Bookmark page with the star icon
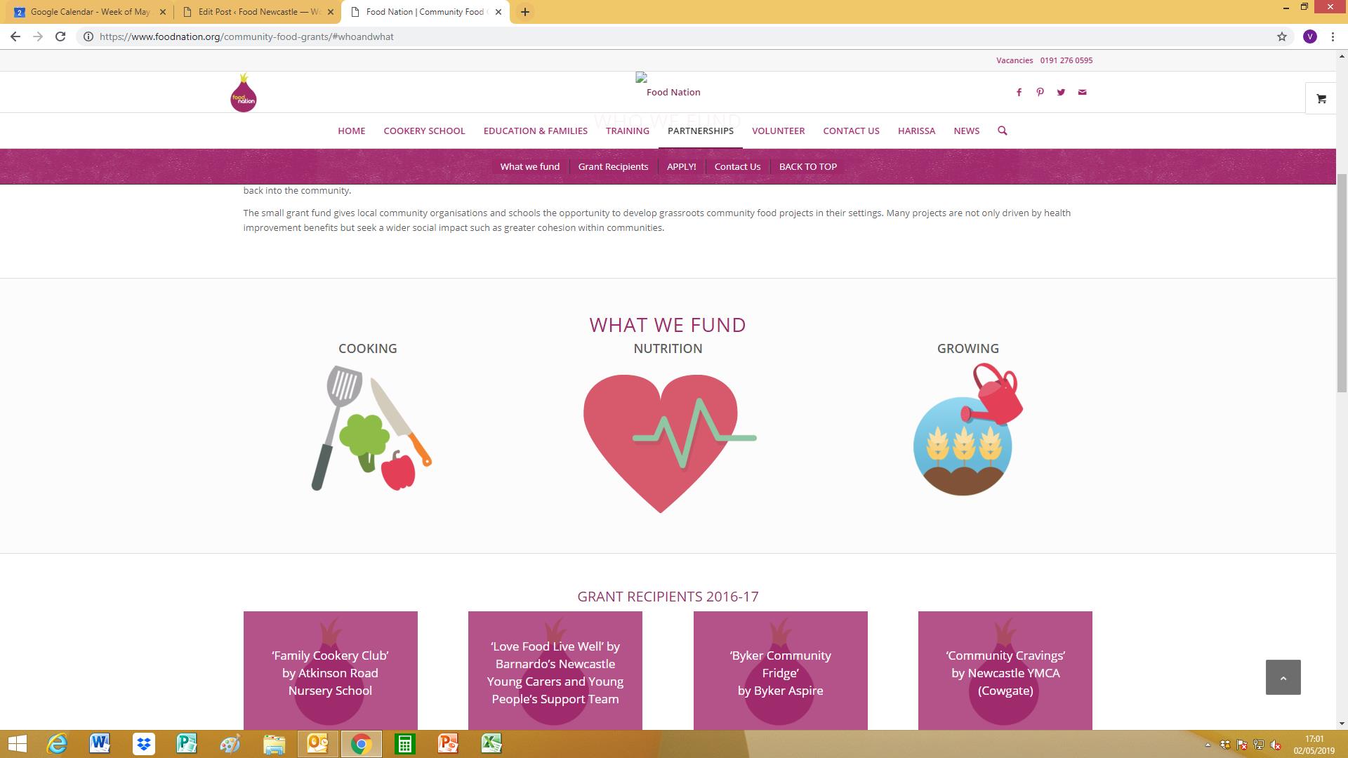 click(x=1281, y=36)
